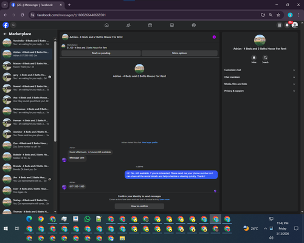
Task: Click the install app icon in address bar
Action: pyautogui.click(x=263, y=15)
